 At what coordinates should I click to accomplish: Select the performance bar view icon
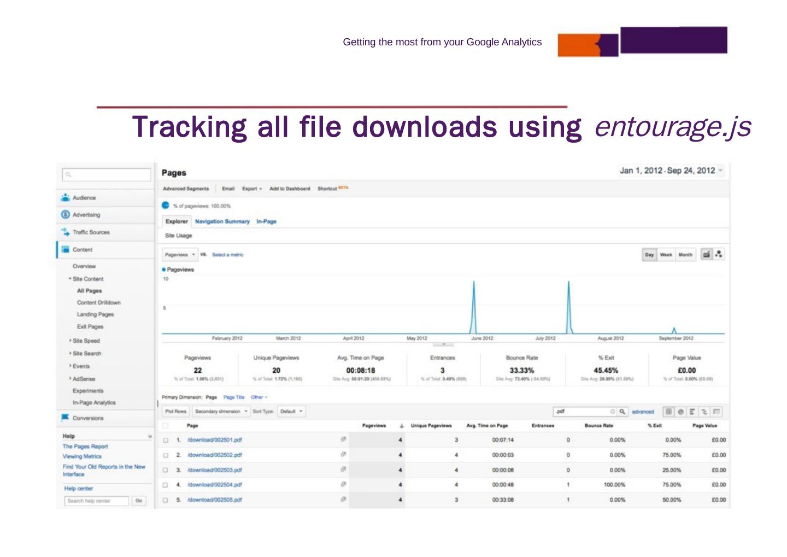[692, 412]
